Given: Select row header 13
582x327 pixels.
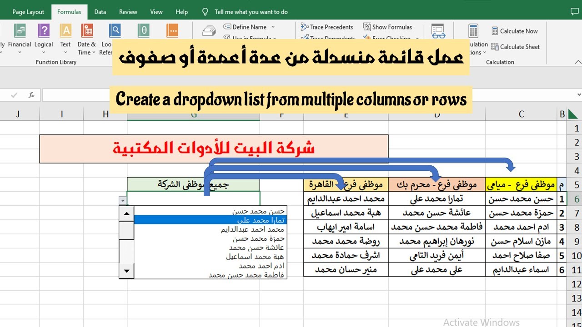Looking at the screenshot, I should pos(575,298).
